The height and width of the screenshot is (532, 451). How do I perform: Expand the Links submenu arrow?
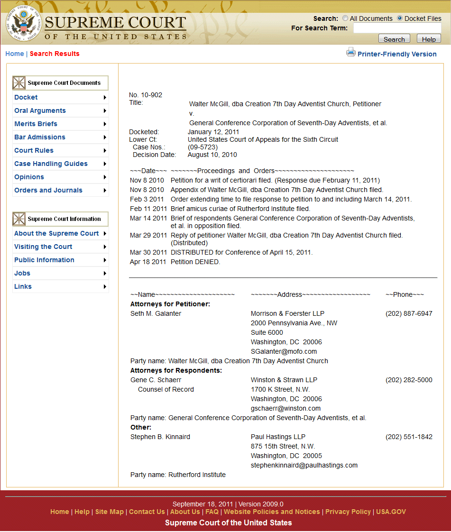[105, 287]
